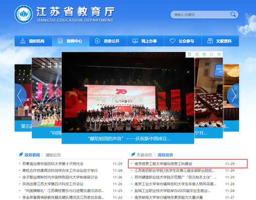256x200 pixels.
Task: Open the 政务公开 navigation item
Action: click(108, 41)
